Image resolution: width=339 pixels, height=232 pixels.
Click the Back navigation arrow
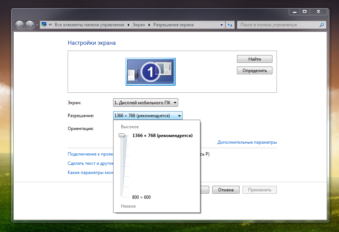click(x=19, y=25)
